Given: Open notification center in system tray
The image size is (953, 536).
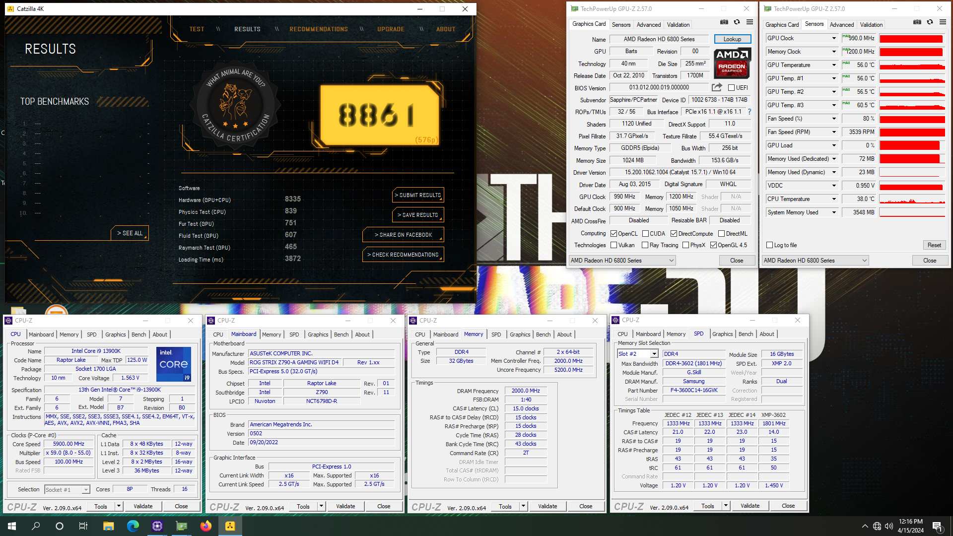Looking at the screenshot, I should (x=938, y=526).
